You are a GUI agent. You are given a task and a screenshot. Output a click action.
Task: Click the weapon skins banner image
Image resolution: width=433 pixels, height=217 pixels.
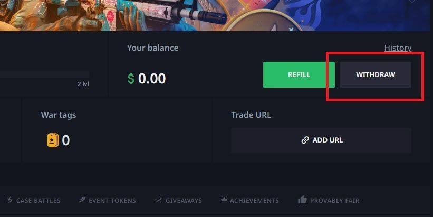coord(216,15)
